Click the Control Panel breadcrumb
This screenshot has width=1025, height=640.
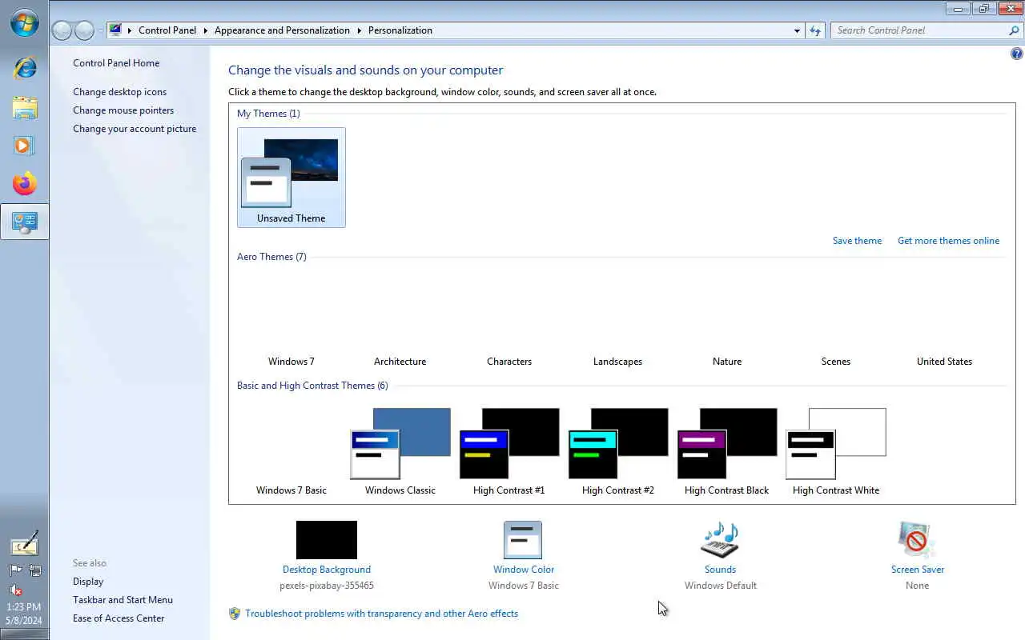167,30
